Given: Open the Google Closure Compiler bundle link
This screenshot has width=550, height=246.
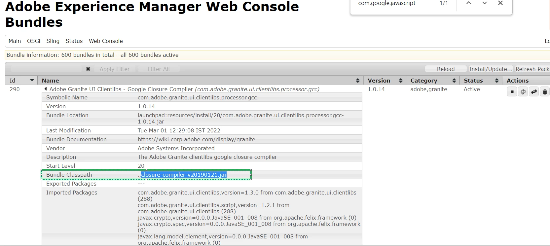Looking at the screenshot, I should pos(184,89).
